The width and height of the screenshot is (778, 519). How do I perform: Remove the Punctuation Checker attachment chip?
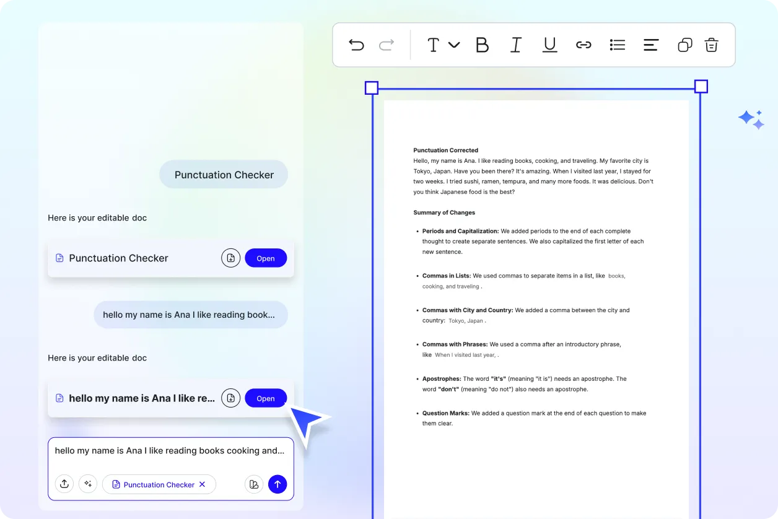coord(202,484)
